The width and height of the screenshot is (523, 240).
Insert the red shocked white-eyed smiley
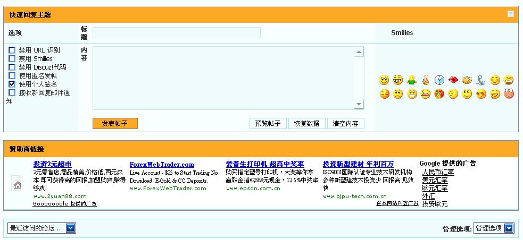pos(509,94)
